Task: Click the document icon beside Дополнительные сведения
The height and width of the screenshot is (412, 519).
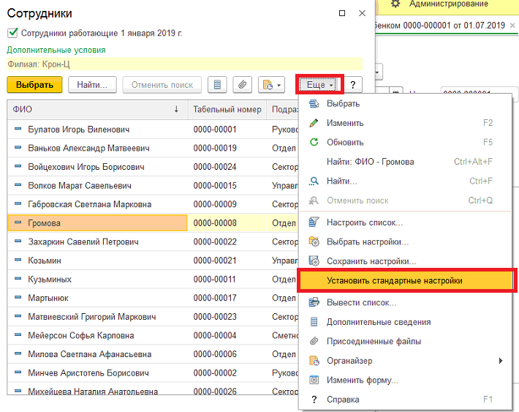Action: (314, 322)
